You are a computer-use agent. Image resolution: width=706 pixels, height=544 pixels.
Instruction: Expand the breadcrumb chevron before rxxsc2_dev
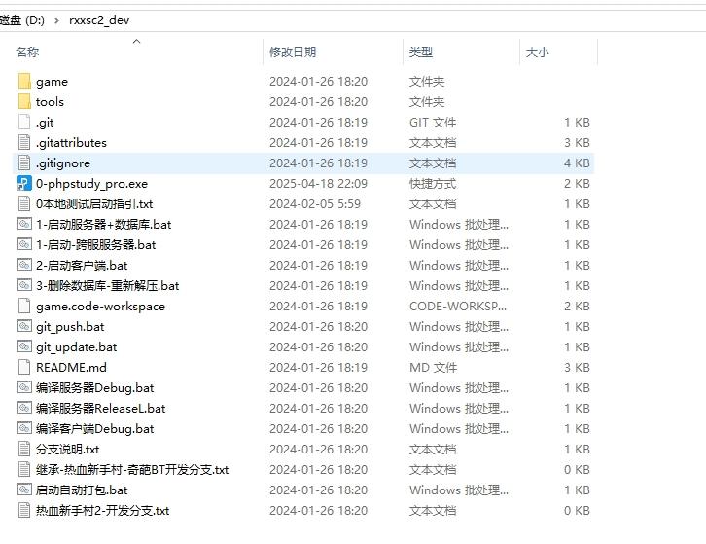point(56,20)
